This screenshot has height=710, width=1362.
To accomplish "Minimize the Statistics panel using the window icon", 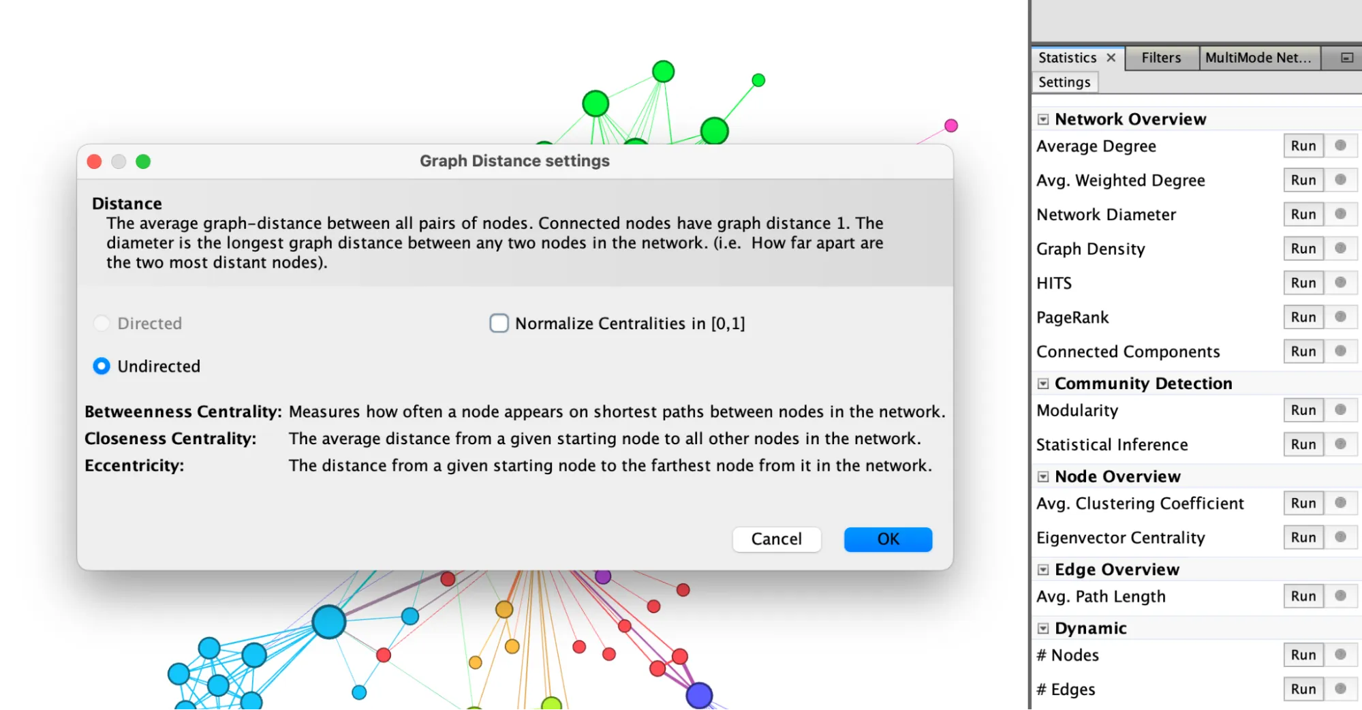I will tap(1346, 58).
